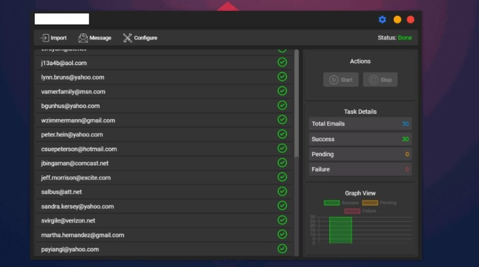Click the Failure count row
This screenshot has height=267, width=479.
360,169
